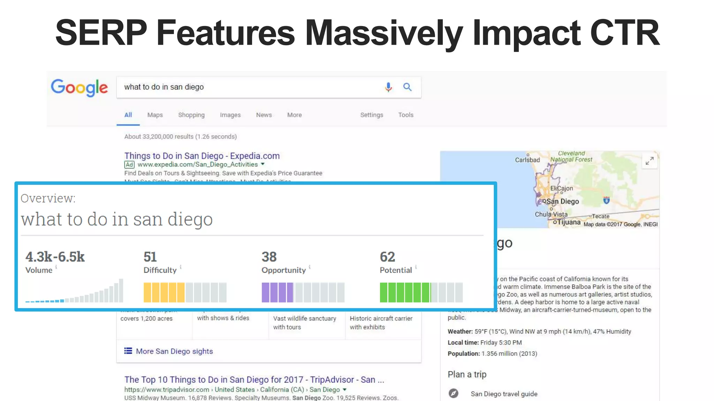This screenshot has width=714, height=401.
Task: Click the purple Opportunity score bar
Action: [303, 292]
